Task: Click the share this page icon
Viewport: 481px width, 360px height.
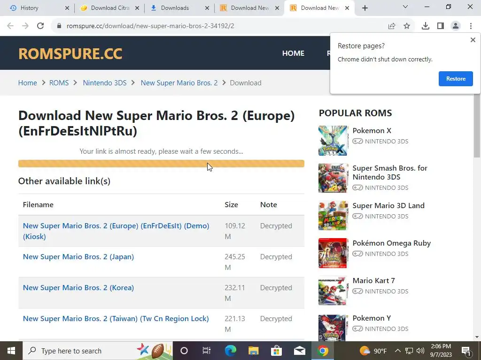Action: point(392,26)
